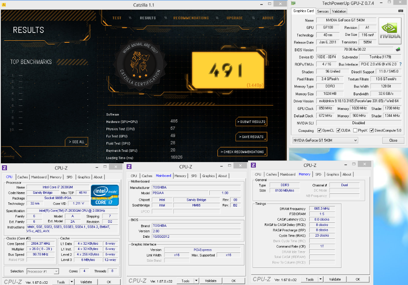Toggle the PhysX checkbox
This screenshot has height=285, width=408.
pyautogui.click(x=355, y=130)
